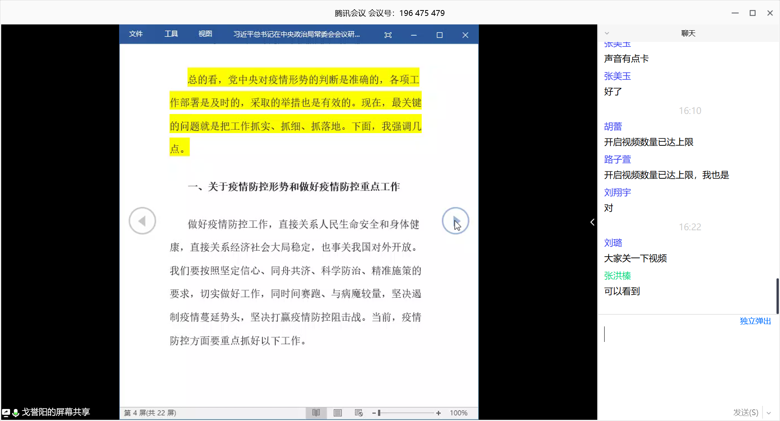Click the zoom slider handle
Image resolution: width=780 pixels, height=421 pixels.
[379, 413]
